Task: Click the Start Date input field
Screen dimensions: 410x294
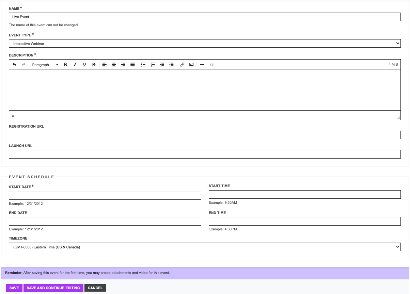Action: click(105, 195)
